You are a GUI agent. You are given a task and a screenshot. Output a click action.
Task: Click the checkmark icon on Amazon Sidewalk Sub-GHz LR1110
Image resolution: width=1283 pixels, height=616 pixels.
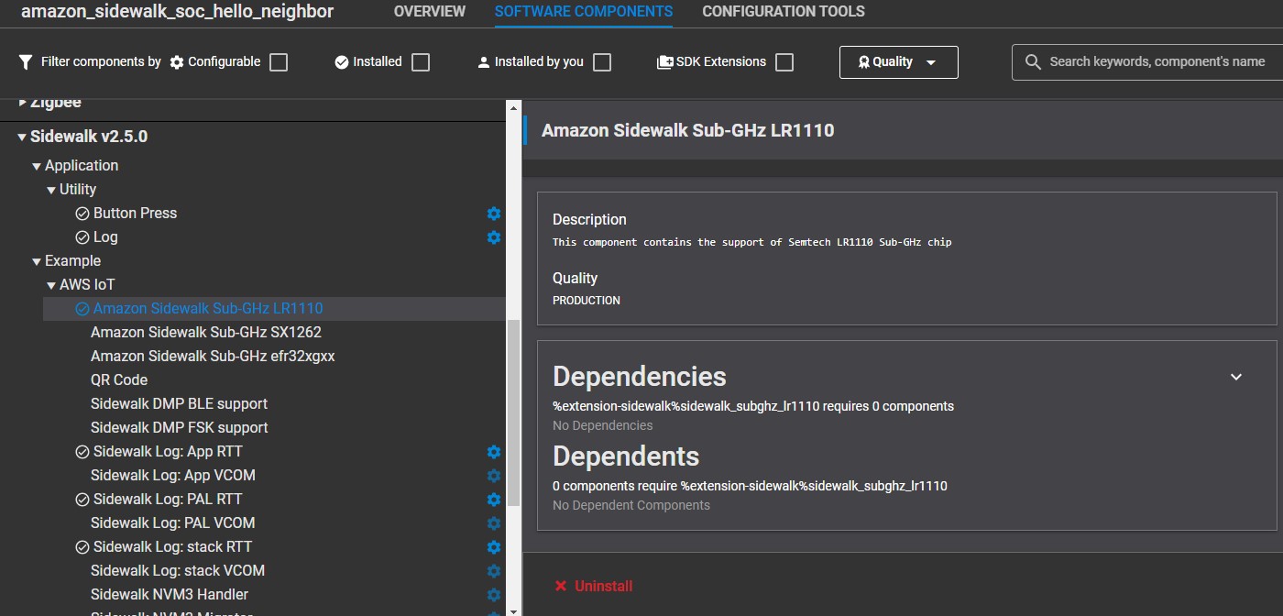(81, 308)
